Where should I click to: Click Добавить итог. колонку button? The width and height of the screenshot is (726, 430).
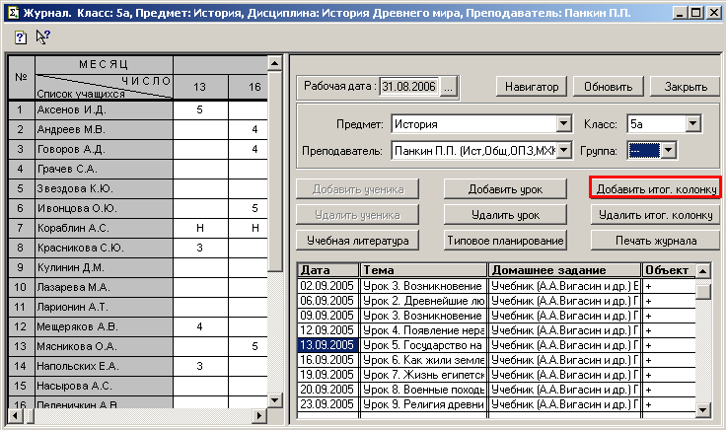click(x=655, y=188)
